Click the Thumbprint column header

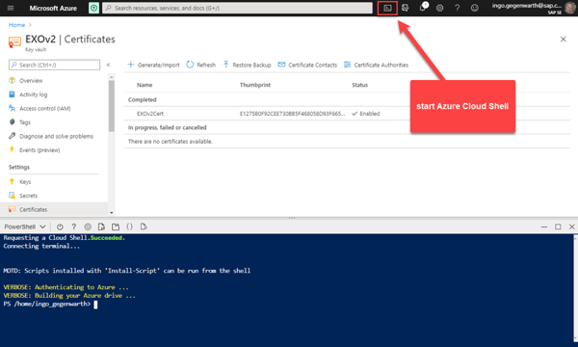point(255,85)
